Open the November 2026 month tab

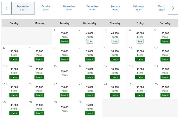click(69, 8)
